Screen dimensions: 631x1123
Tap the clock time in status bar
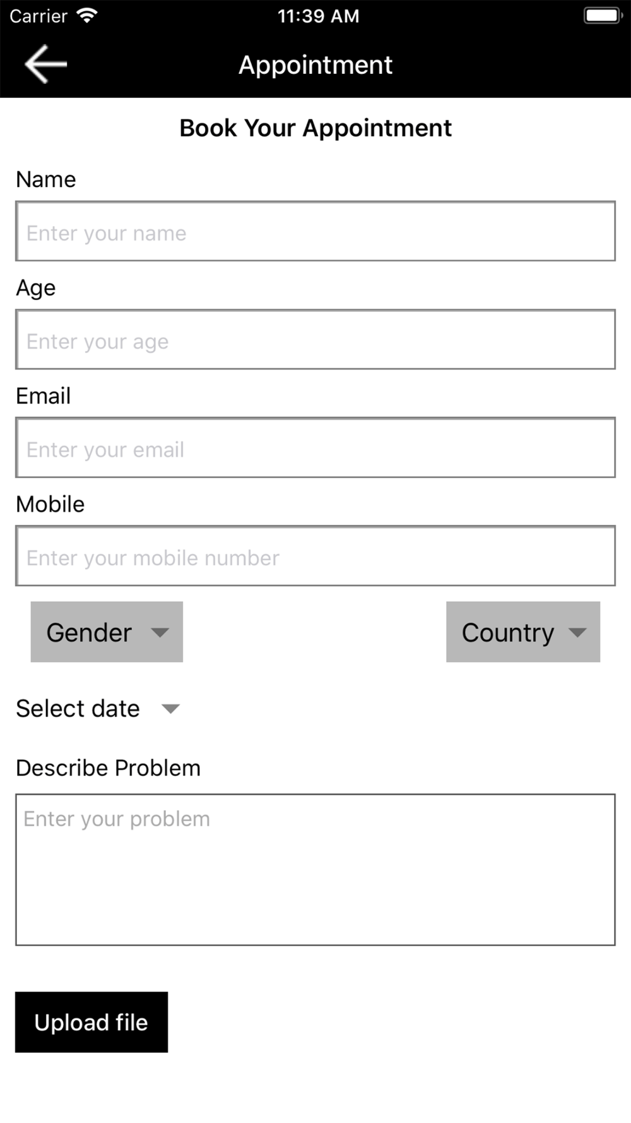319,16
